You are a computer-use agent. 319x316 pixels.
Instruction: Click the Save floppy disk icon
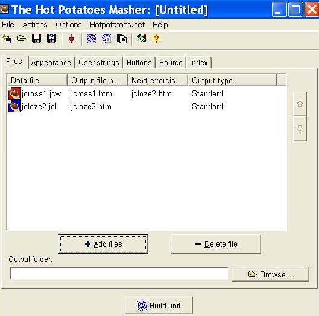click(x=36, y=38)
